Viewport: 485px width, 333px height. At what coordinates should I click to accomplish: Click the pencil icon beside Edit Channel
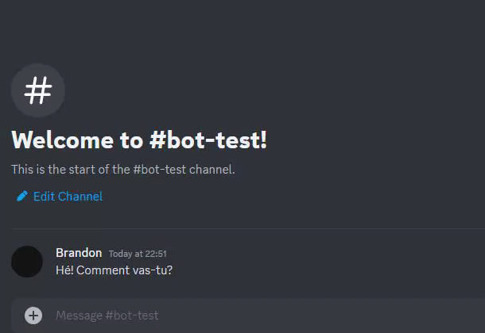point(22,196)
